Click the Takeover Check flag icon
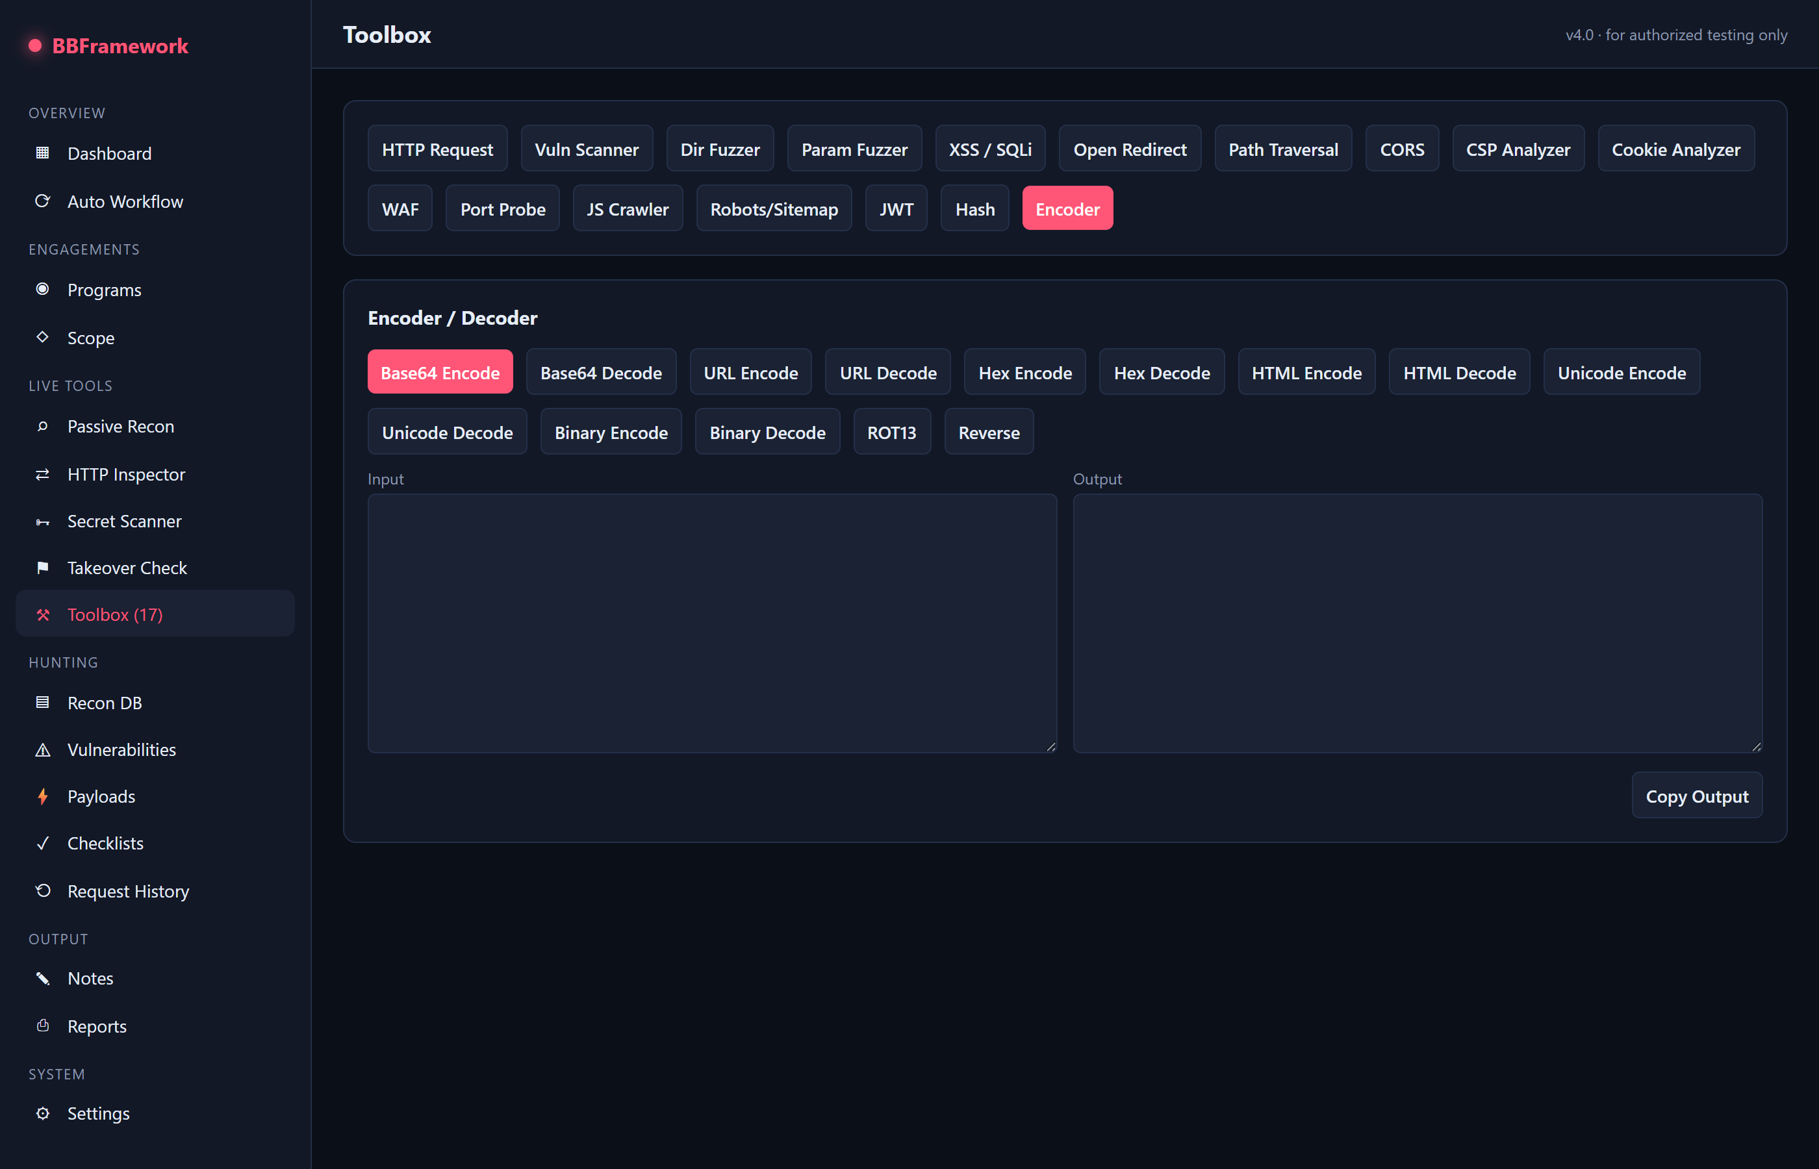The width and height of the screenshot is (1819, 1169). pos(42,568)
